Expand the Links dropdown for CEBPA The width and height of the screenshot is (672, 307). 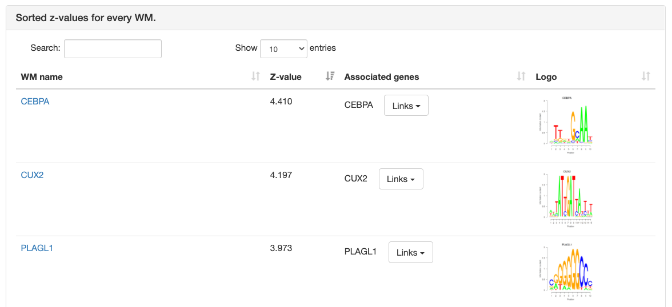pyautogui.click(x=406, y=106)
